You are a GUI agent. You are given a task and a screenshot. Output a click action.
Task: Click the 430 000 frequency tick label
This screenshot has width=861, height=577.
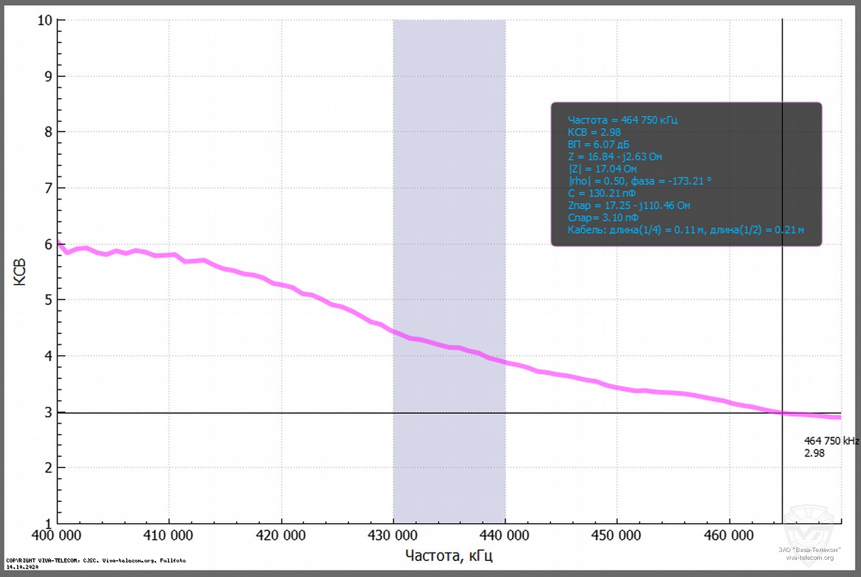[x=393, y=535]
